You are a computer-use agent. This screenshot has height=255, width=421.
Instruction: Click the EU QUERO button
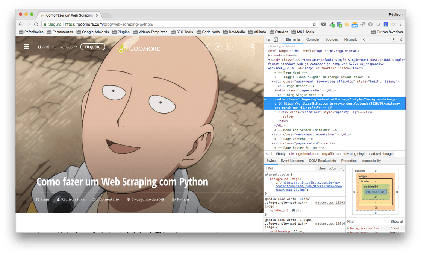92,47
